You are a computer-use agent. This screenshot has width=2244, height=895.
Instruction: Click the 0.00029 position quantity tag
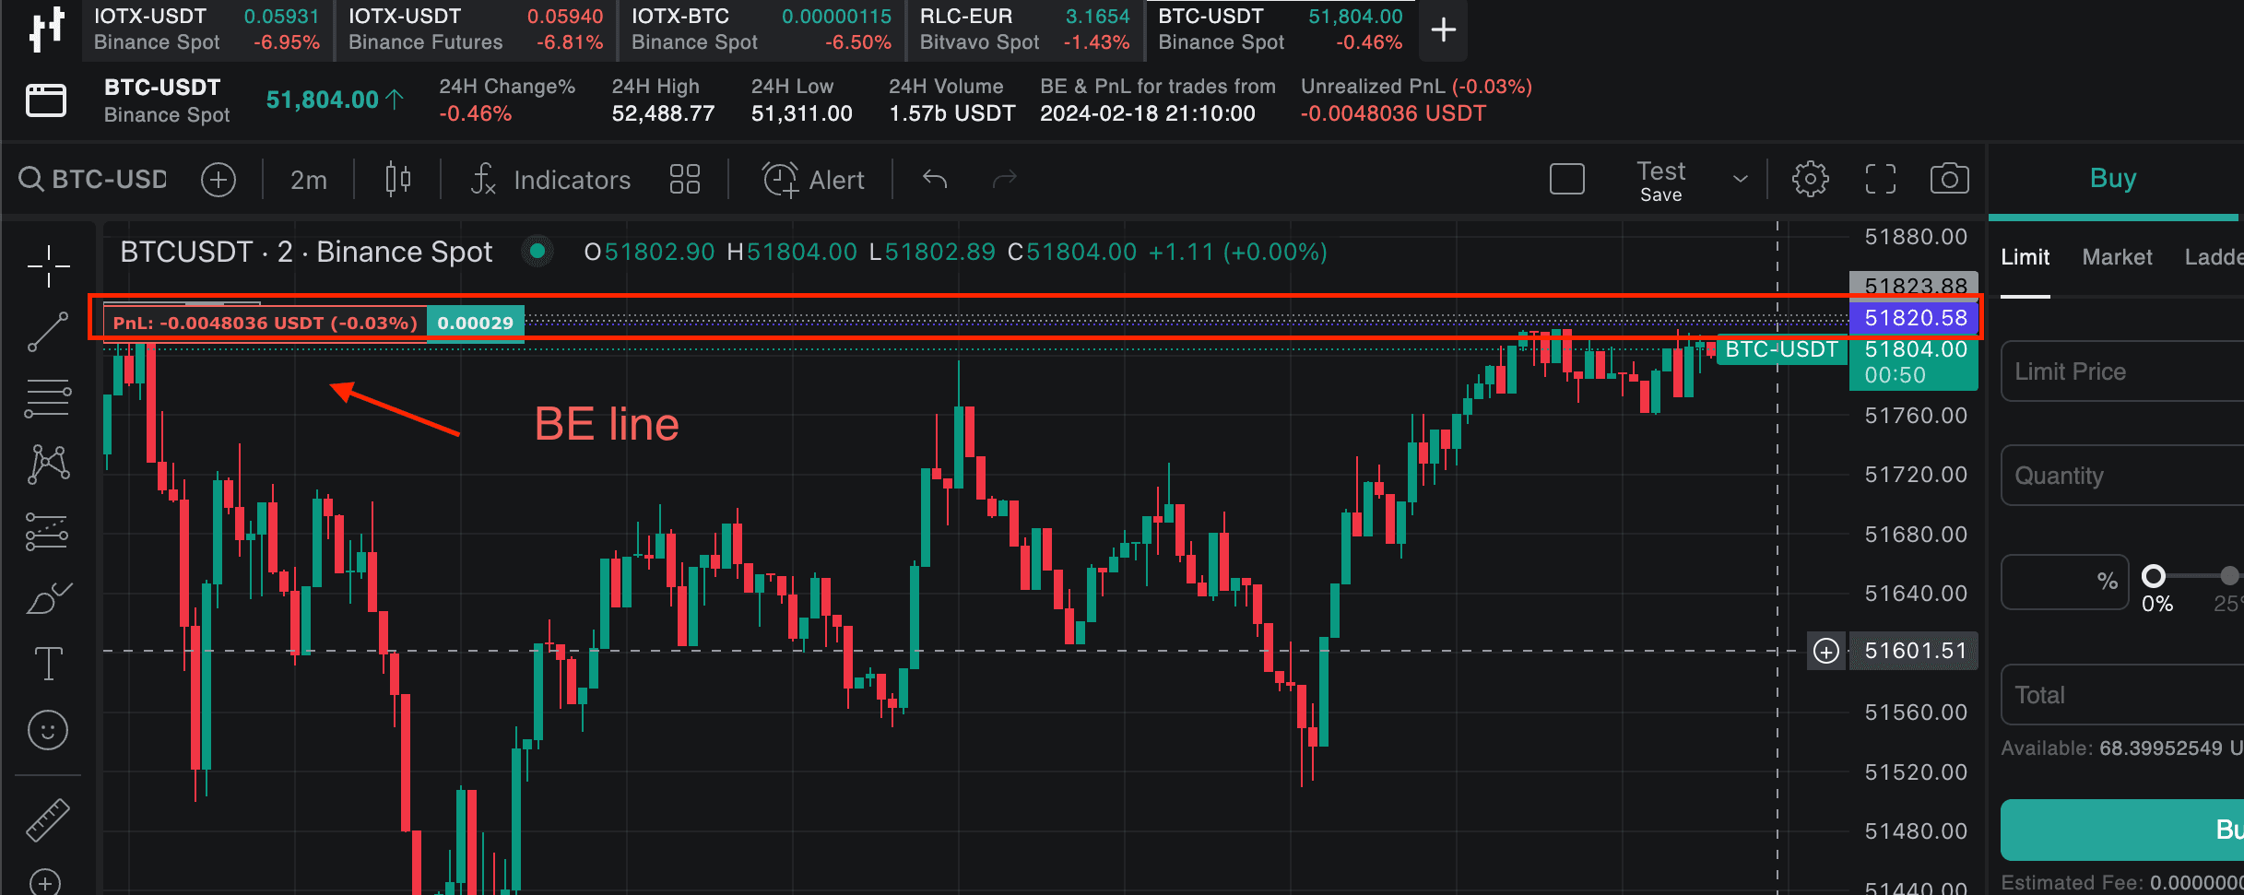tap(476, 323)
